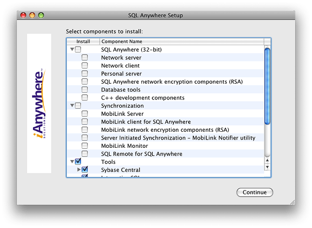
Task: Select the MobiLink Monitor row text
Action: pyautogui.click(x=124, y=146)
